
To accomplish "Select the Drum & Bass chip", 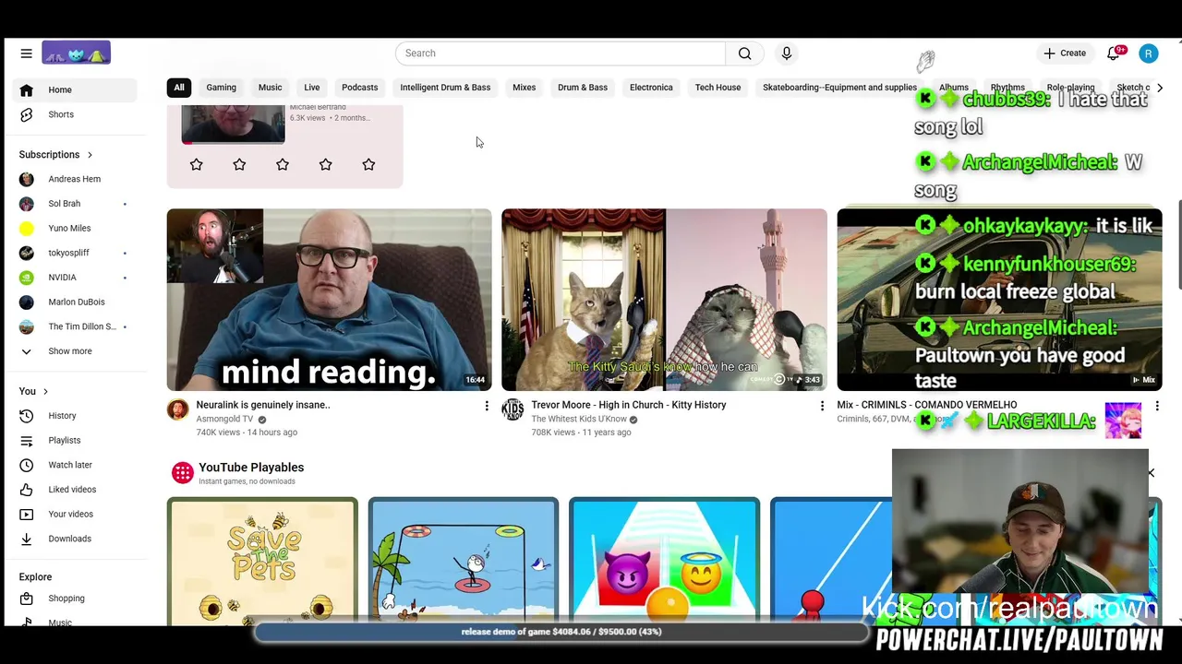I will coord(583,88).
